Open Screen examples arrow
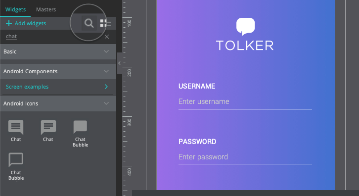 pyautogui.click(x=106, y=87)
